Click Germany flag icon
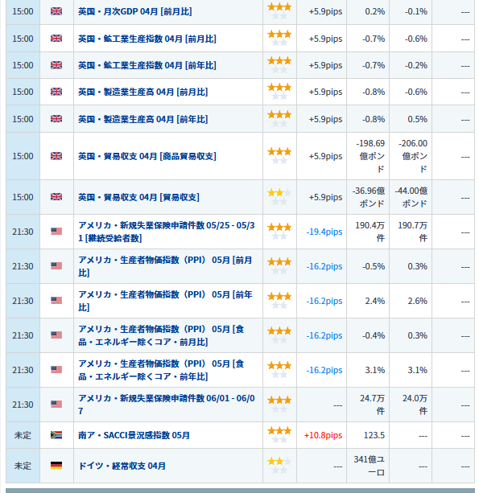Viewport: 479px width, 493px height. pos(56,466)
